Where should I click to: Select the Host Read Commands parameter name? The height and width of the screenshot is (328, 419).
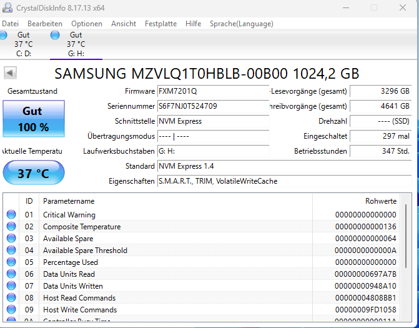tap(79, 298)
